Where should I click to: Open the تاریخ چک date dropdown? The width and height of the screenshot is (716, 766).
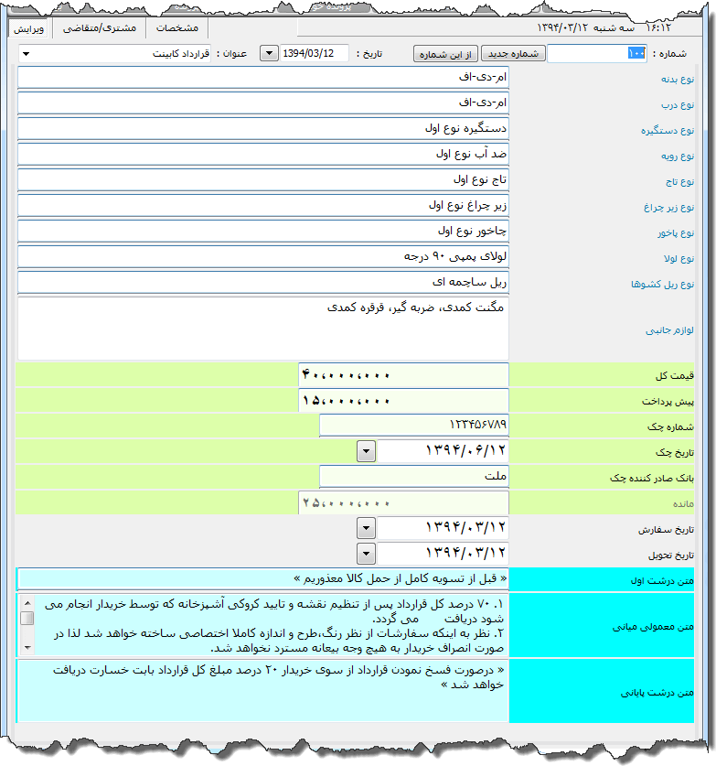coord(366,451)
